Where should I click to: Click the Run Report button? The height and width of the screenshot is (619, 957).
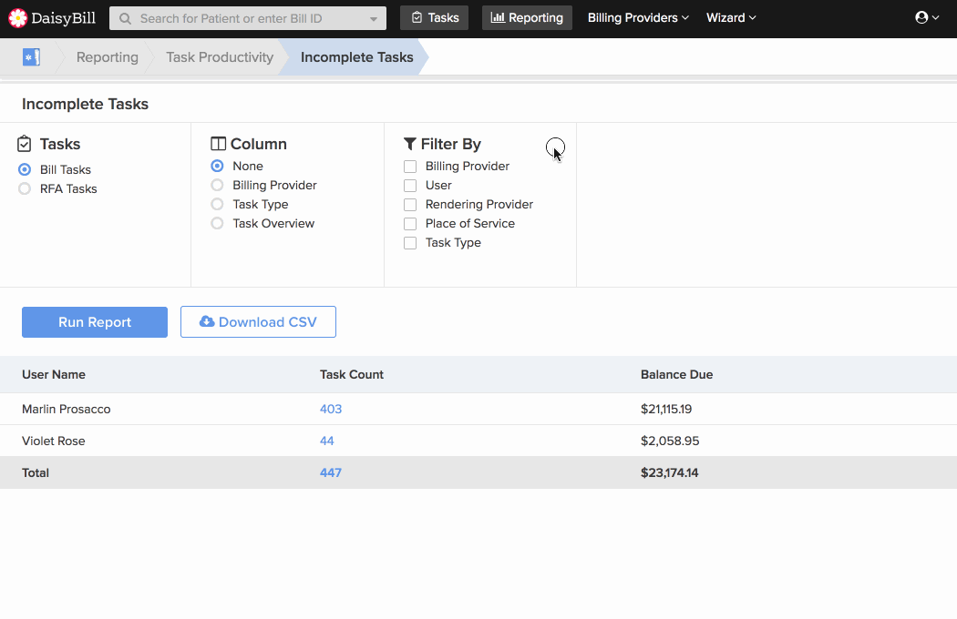pyautogui.click(x=95, y=322)
